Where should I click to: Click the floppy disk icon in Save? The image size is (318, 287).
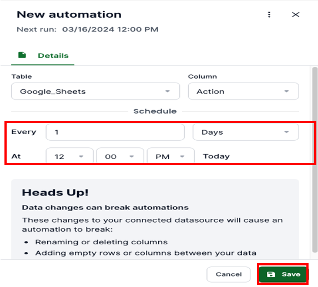271,274
